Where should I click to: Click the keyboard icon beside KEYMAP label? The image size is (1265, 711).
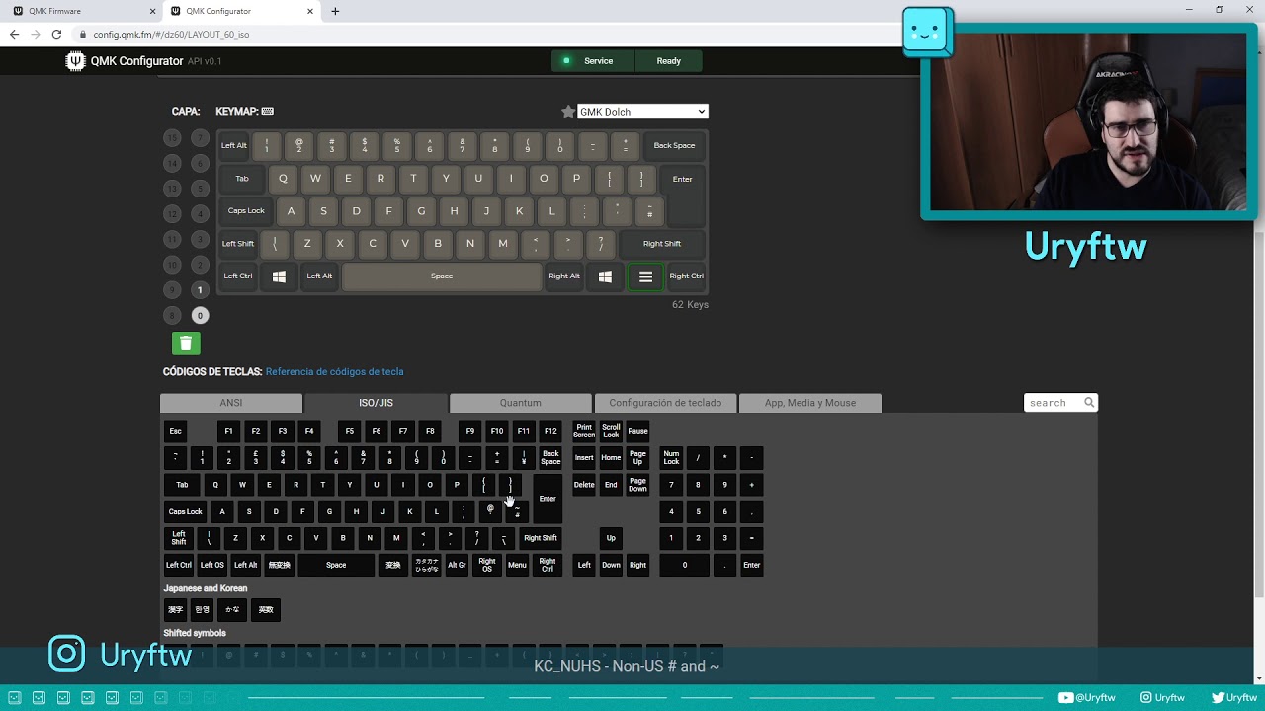(x=268, y=112)
